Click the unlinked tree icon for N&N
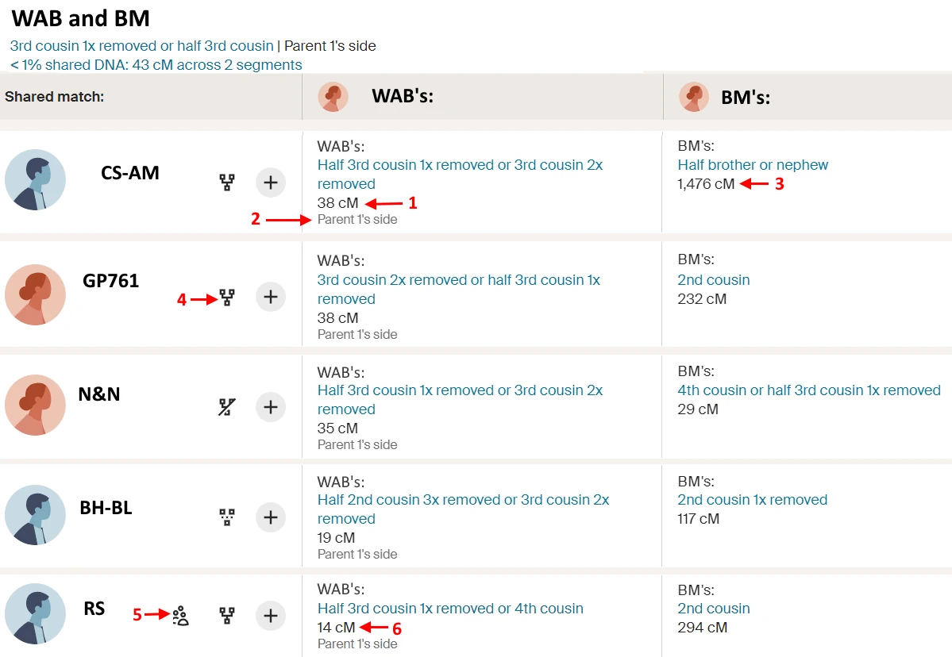Viewport: 952px width, 657px height. point(227,407)
